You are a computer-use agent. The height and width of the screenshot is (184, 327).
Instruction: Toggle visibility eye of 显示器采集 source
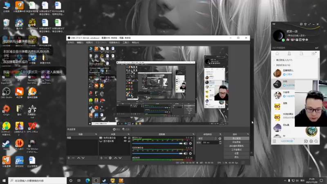tap(125, 141)
